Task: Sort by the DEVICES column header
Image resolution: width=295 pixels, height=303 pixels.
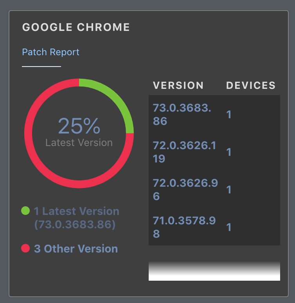Action: [x=251, y=85]
